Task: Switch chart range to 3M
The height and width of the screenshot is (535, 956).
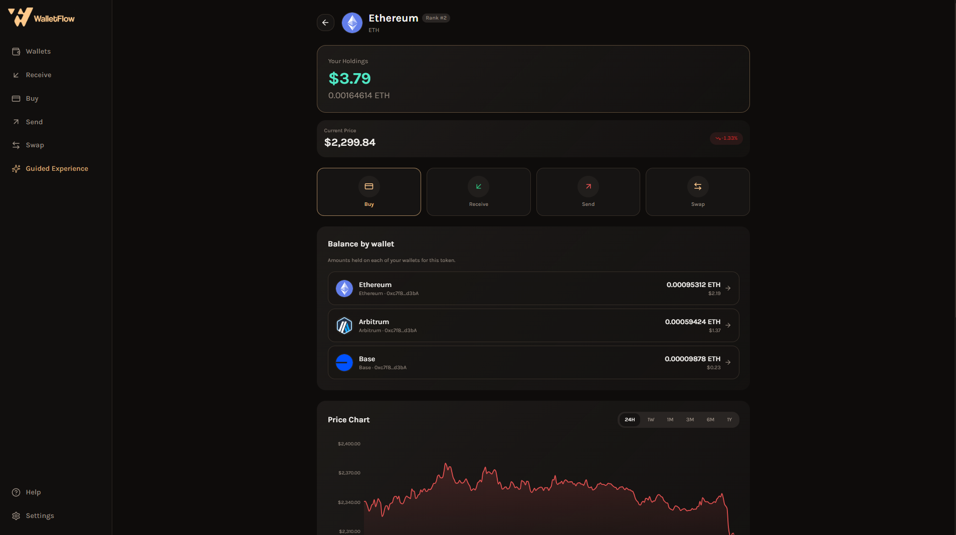Action: [690, 420]
